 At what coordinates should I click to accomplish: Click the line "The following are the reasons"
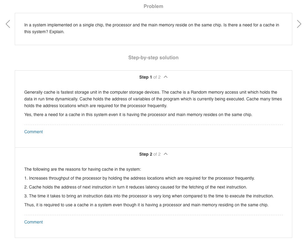click(83, 169)
